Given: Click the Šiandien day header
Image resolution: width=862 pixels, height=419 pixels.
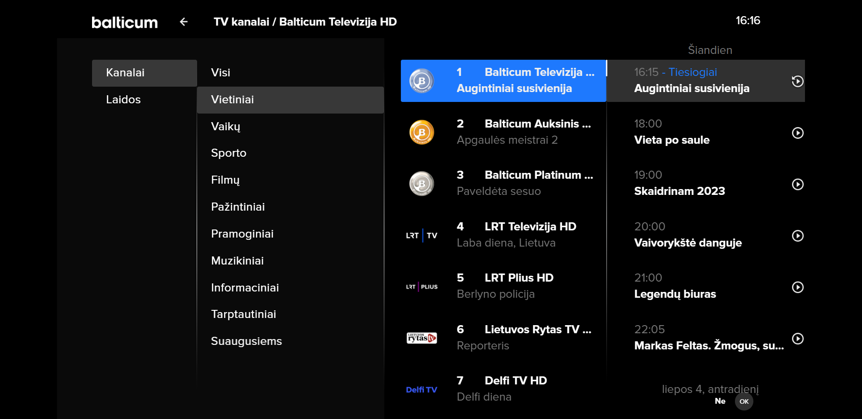Looking at the screenshot, I should tap(710, 50).
